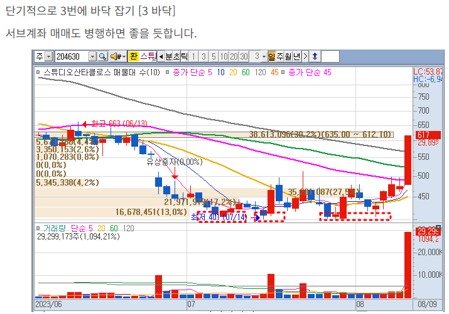The image size is (449, 314).
Task: Open the interval value 3 dropdown
Action: (264, 56)
